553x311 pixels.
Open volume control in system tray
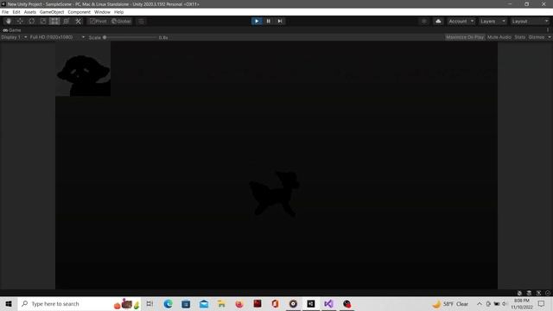point(505,303)
